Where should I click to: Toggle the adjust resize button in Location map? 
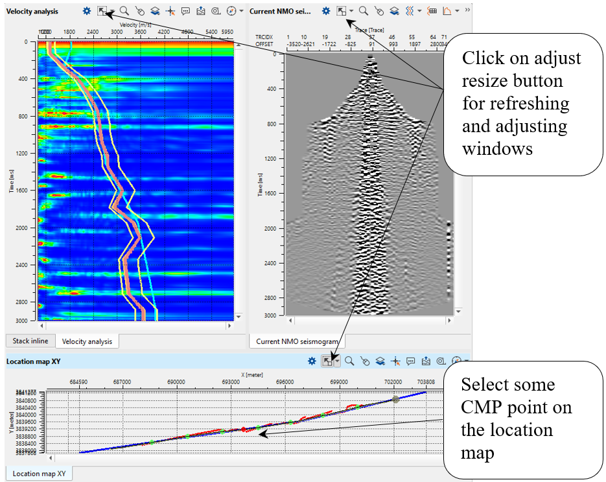coord(328,361)
